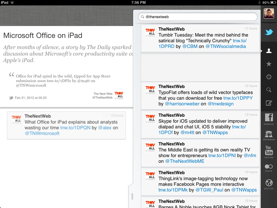Screen dimensions: 277x208
Task: Tap the battery indicator in status bar
Action: click(x=274, y=2)
